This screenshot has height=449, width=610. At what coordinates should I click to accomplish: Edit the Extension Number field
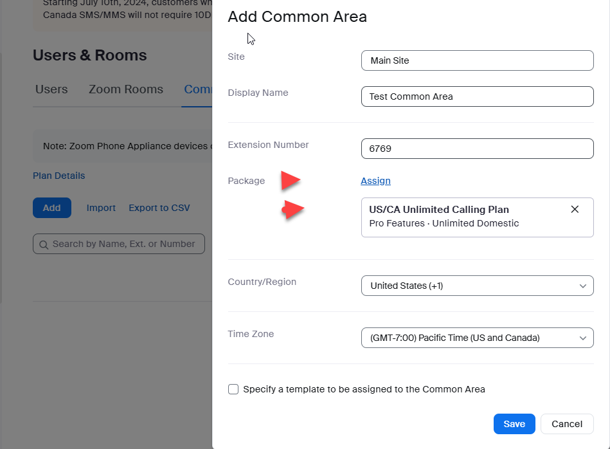point(477,149)
